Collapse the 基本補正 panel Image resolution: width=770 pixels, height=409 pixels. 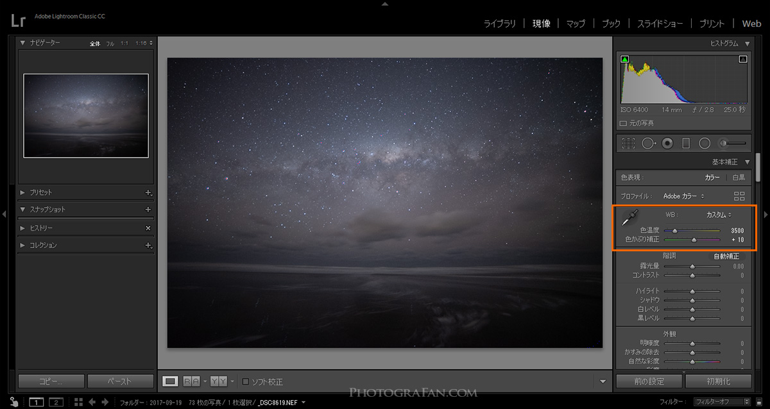(747, 162)
